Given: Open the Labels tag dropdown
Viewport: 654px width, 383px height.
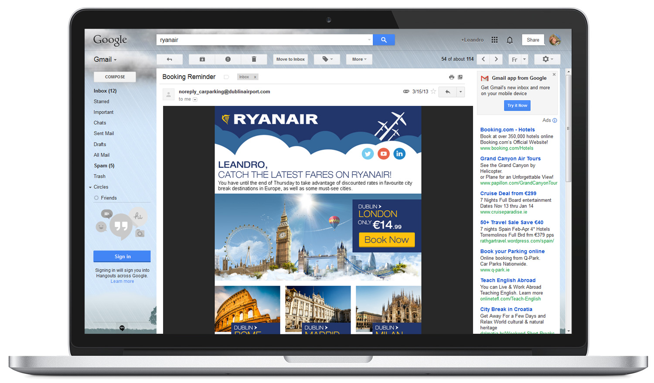Looking at the screenshot, I should 327,59.
